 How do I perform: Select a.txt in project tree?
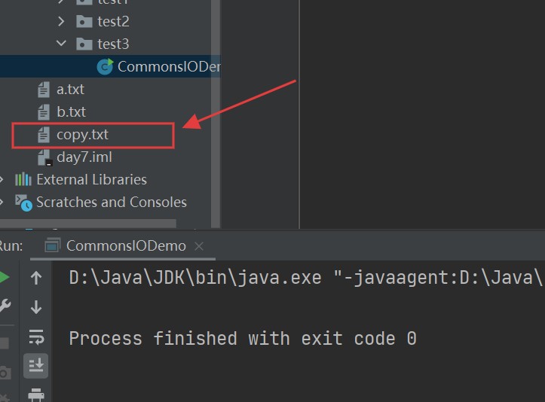point(70,90)
